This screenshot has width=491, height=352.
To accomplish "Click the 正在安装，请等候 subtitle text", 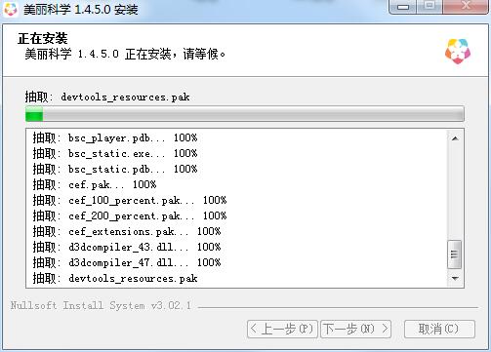I will pos(125,54).
